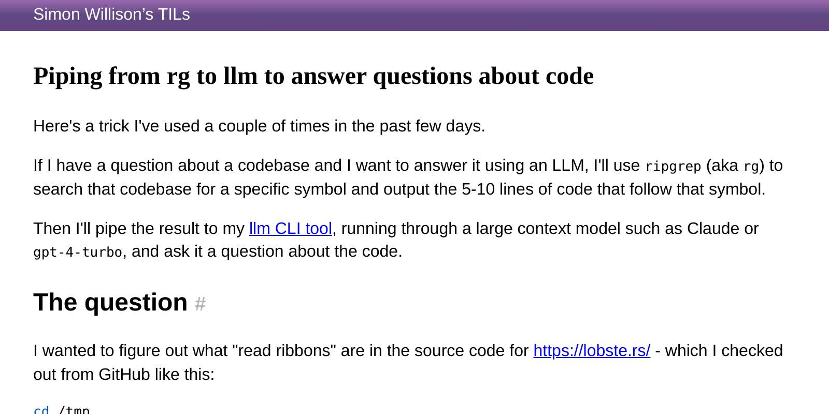829x414 pixels.
Task: Click the blank page margin below the header
Action: tap(414, 47)
